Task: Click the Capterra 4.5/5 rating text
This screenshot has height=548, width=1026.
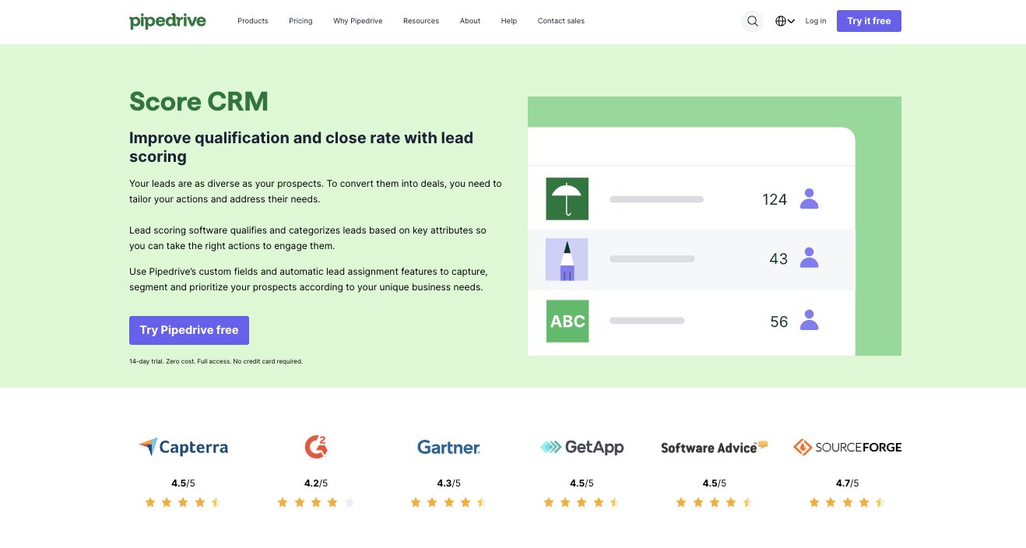Action: coord(183,483)
